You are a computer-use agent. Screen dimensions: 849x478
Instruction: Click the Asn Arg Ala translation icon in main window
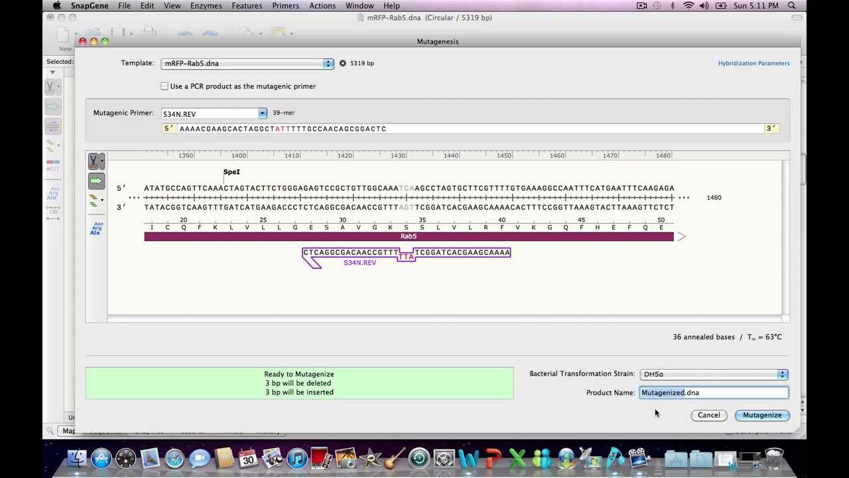pyautogui.click(x=52, y=194)
